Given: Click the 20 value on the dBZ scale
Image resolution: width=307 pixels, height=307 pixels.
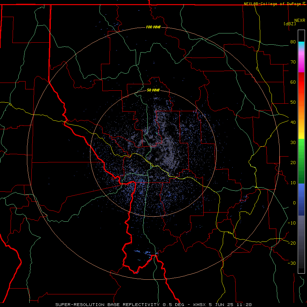Looking at the screenshot, I should tap(293, 163).
